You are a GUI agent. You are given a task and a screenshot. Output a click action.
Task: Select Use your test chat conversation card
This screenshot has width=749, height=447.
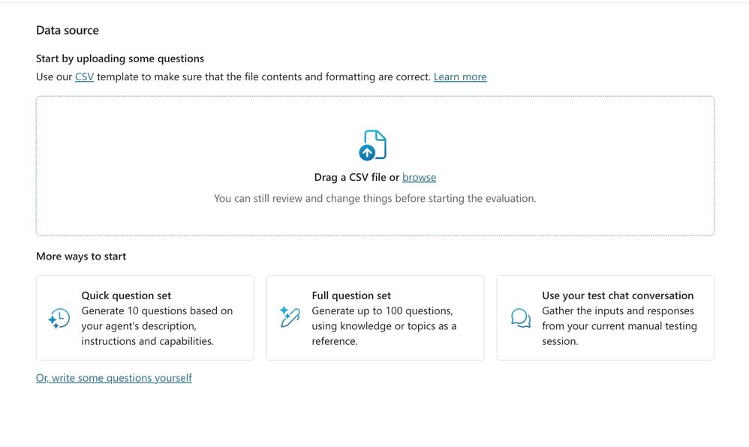click(x=605, y=354)
